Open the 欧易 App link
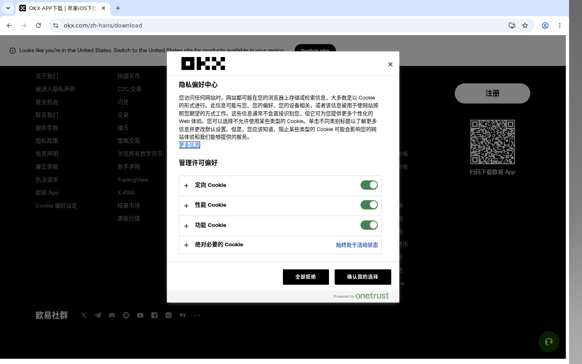 tap(47, 193)
